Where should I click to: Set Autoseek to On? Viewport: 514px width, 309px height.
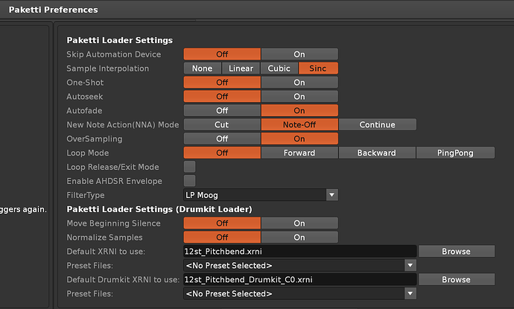(x=299, y=96)
